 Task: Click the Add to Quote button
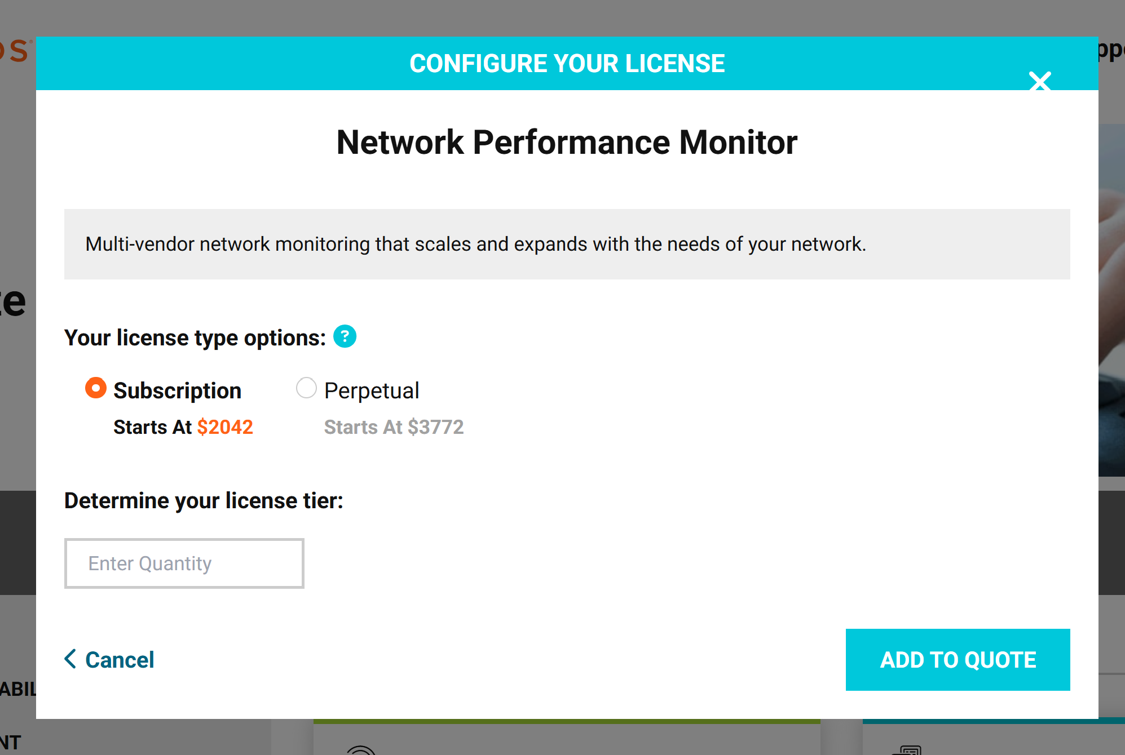coord(958,660)
